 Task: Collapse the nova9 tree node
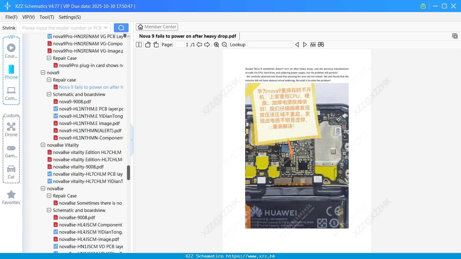coord(43,72)
